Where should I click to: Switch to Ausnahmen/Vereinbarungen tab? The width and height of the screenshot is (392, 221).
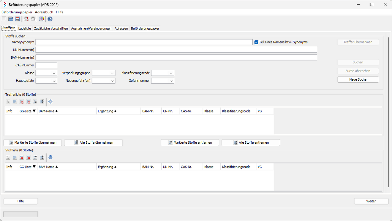91,29
